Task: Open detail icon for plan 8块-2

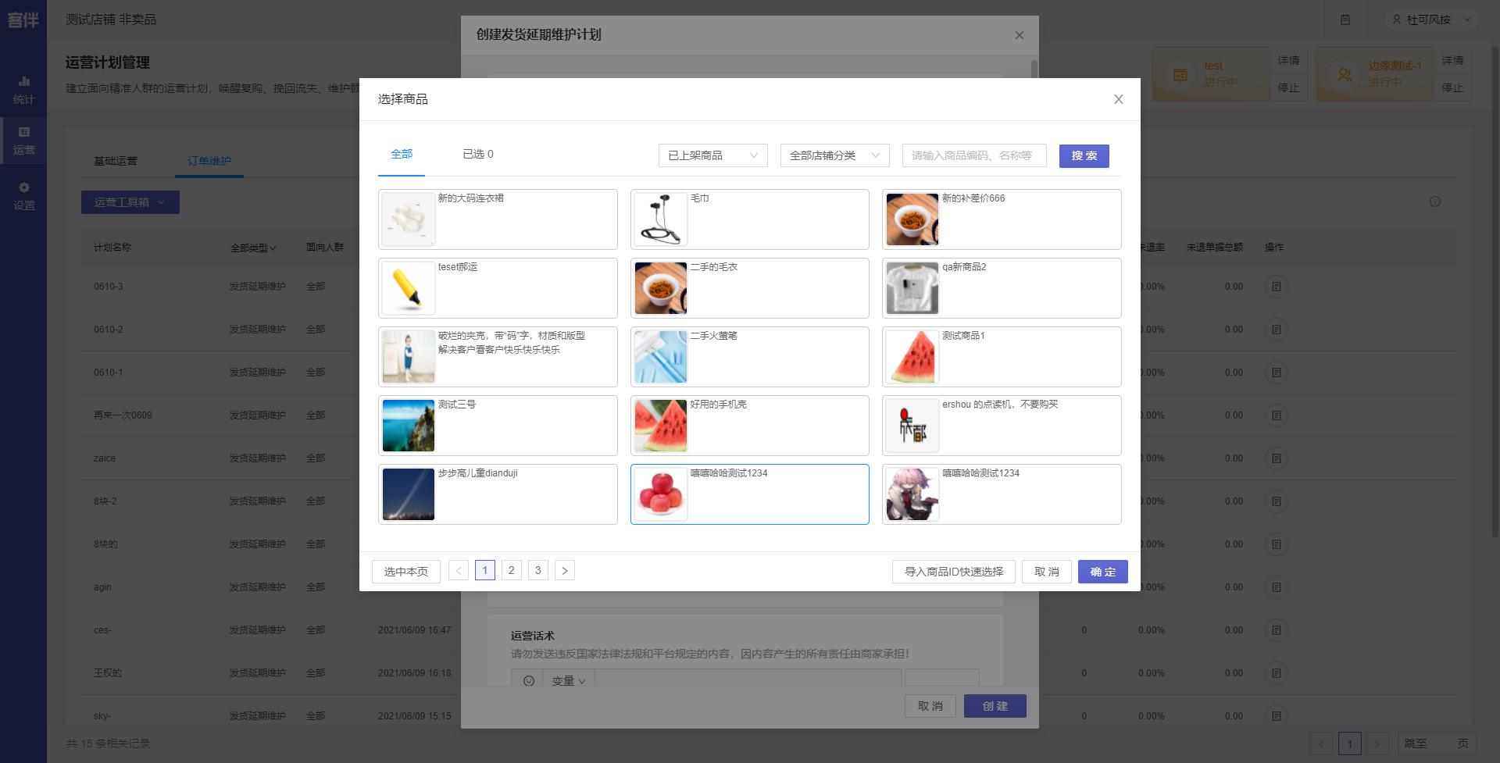Action: [x=1277, y=501]
